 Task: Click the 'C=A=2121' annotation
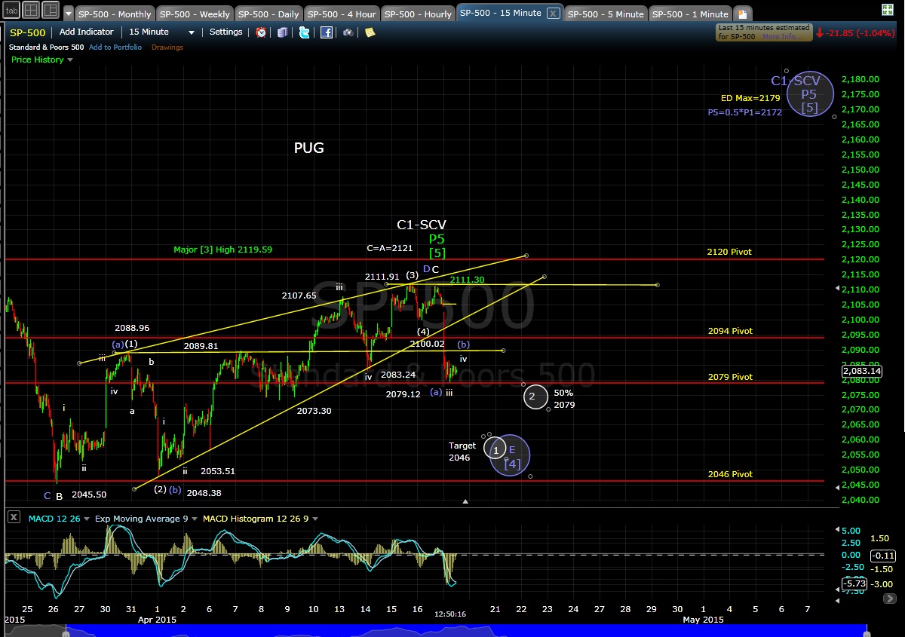390,248
